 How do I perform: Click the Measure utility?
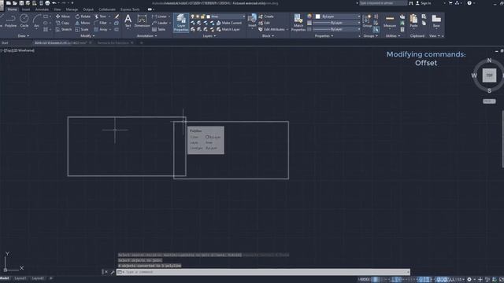tap(390, 21)
